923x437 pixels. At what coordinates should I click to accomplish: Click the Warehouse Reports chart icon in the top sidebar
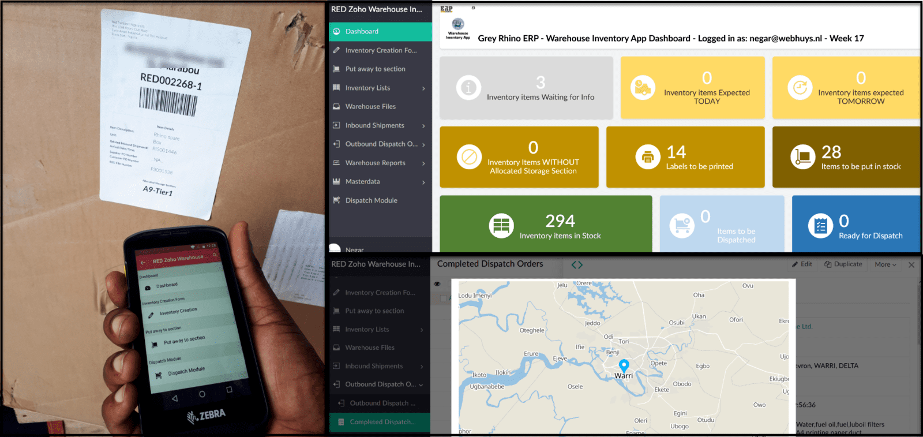pos(336,163)
